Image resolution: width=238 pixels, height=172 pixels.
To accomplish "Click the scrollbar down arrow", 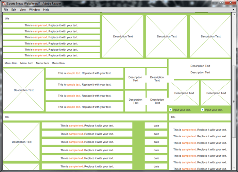I will coord(234,168).
